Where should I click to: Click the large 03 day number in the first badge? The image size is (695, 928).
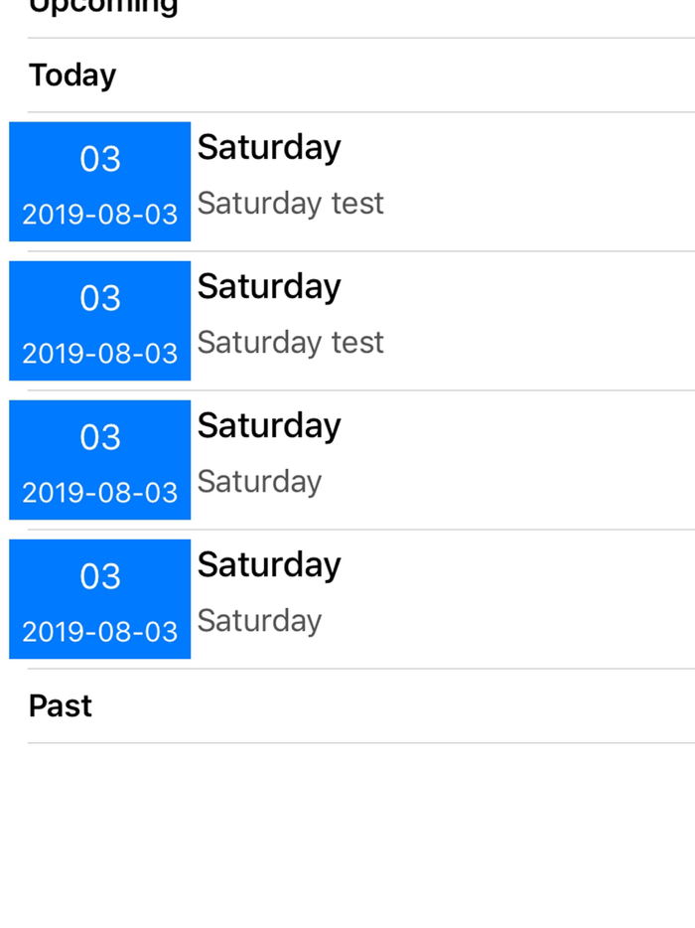tap(100, 159)
